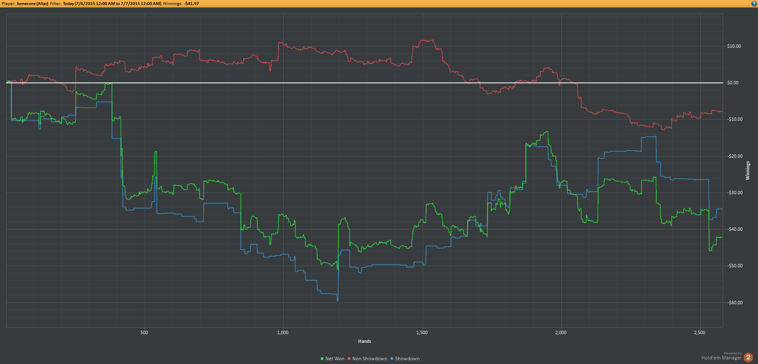758x364 pixels.
Task: Click the "2,000" hands x-axis label
Action: coord(561,332)
